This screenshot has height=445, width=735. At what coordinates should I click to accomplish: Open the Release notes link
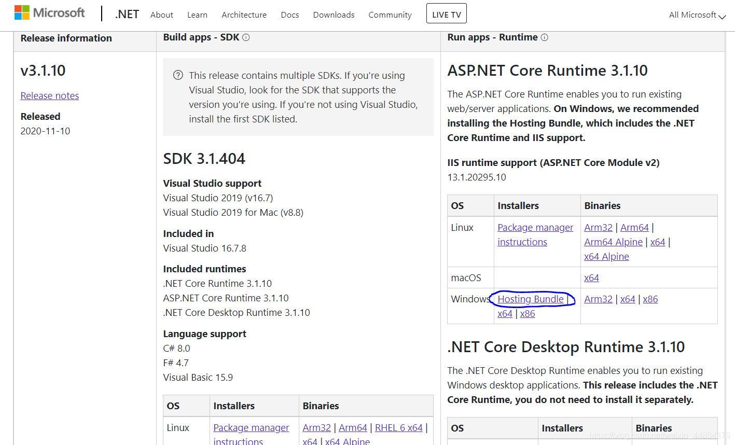pyautogui.click(x=50, y=95)
